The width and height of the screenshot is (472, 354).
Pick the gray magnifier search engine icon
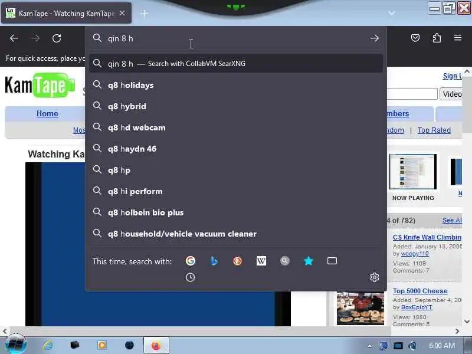point(285,261)
